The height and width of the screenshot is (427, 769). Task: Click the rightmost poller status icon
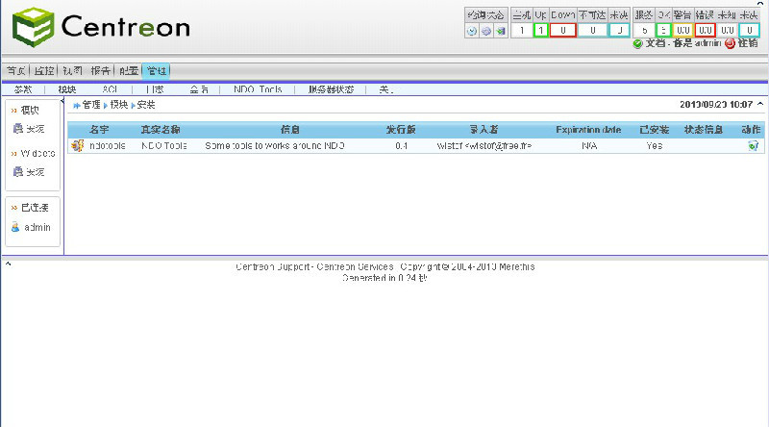coord(501,31)
